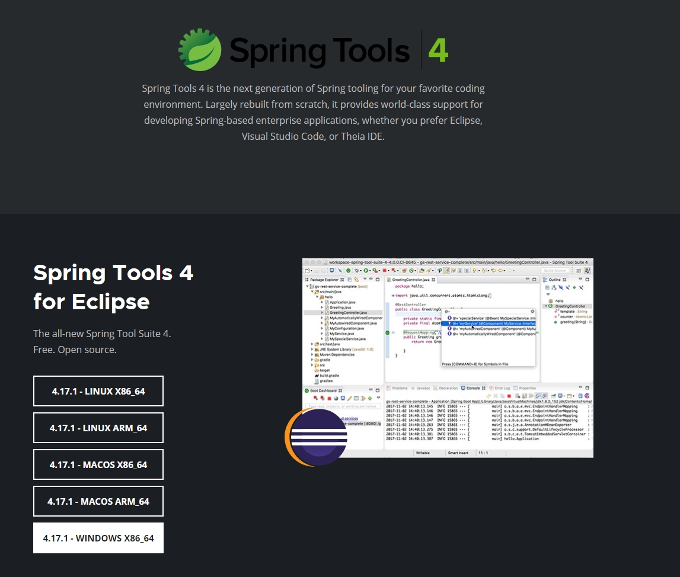This screenshot has width=680, height=577.
Task: Click the green Spring leaf gear logo
Action: (x=200, y=50)
